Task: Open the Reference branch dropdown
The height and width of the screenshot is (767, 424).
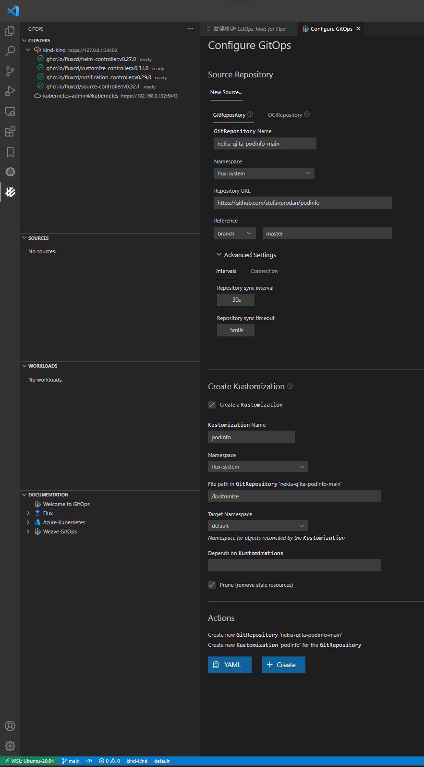Action: click(234, 234)
